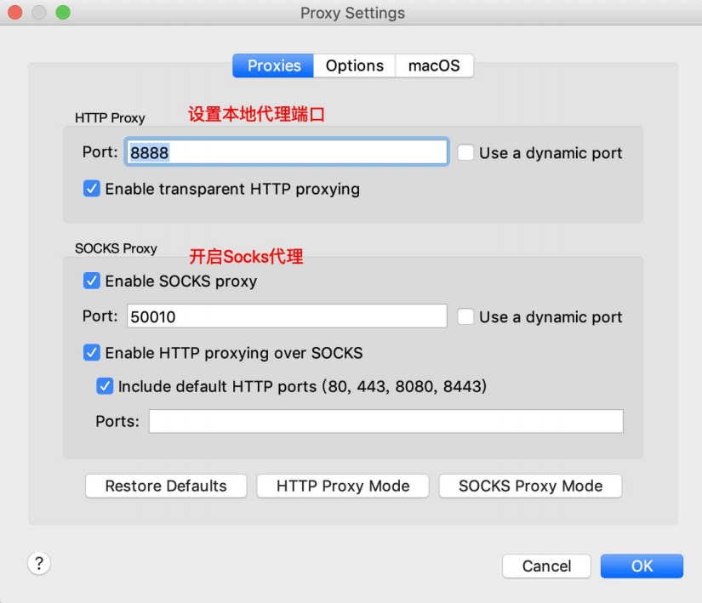The height and width of the screenshot is (603, 702).
Task: Switch to the Proxies tab
Action: pos(273,65)
